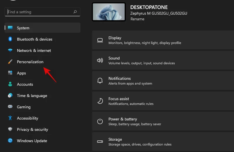Image resolution: width=234 pixels, height=152 pixels.
Task: Click the Power & battery icon
Action: pos(100,121)
